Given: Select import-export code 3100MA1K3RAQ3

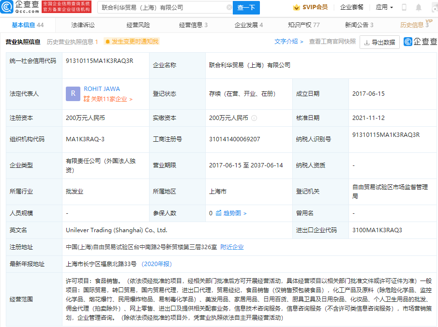Looking at the screenshot, I should pyautogui.click(x=377, y=230).
